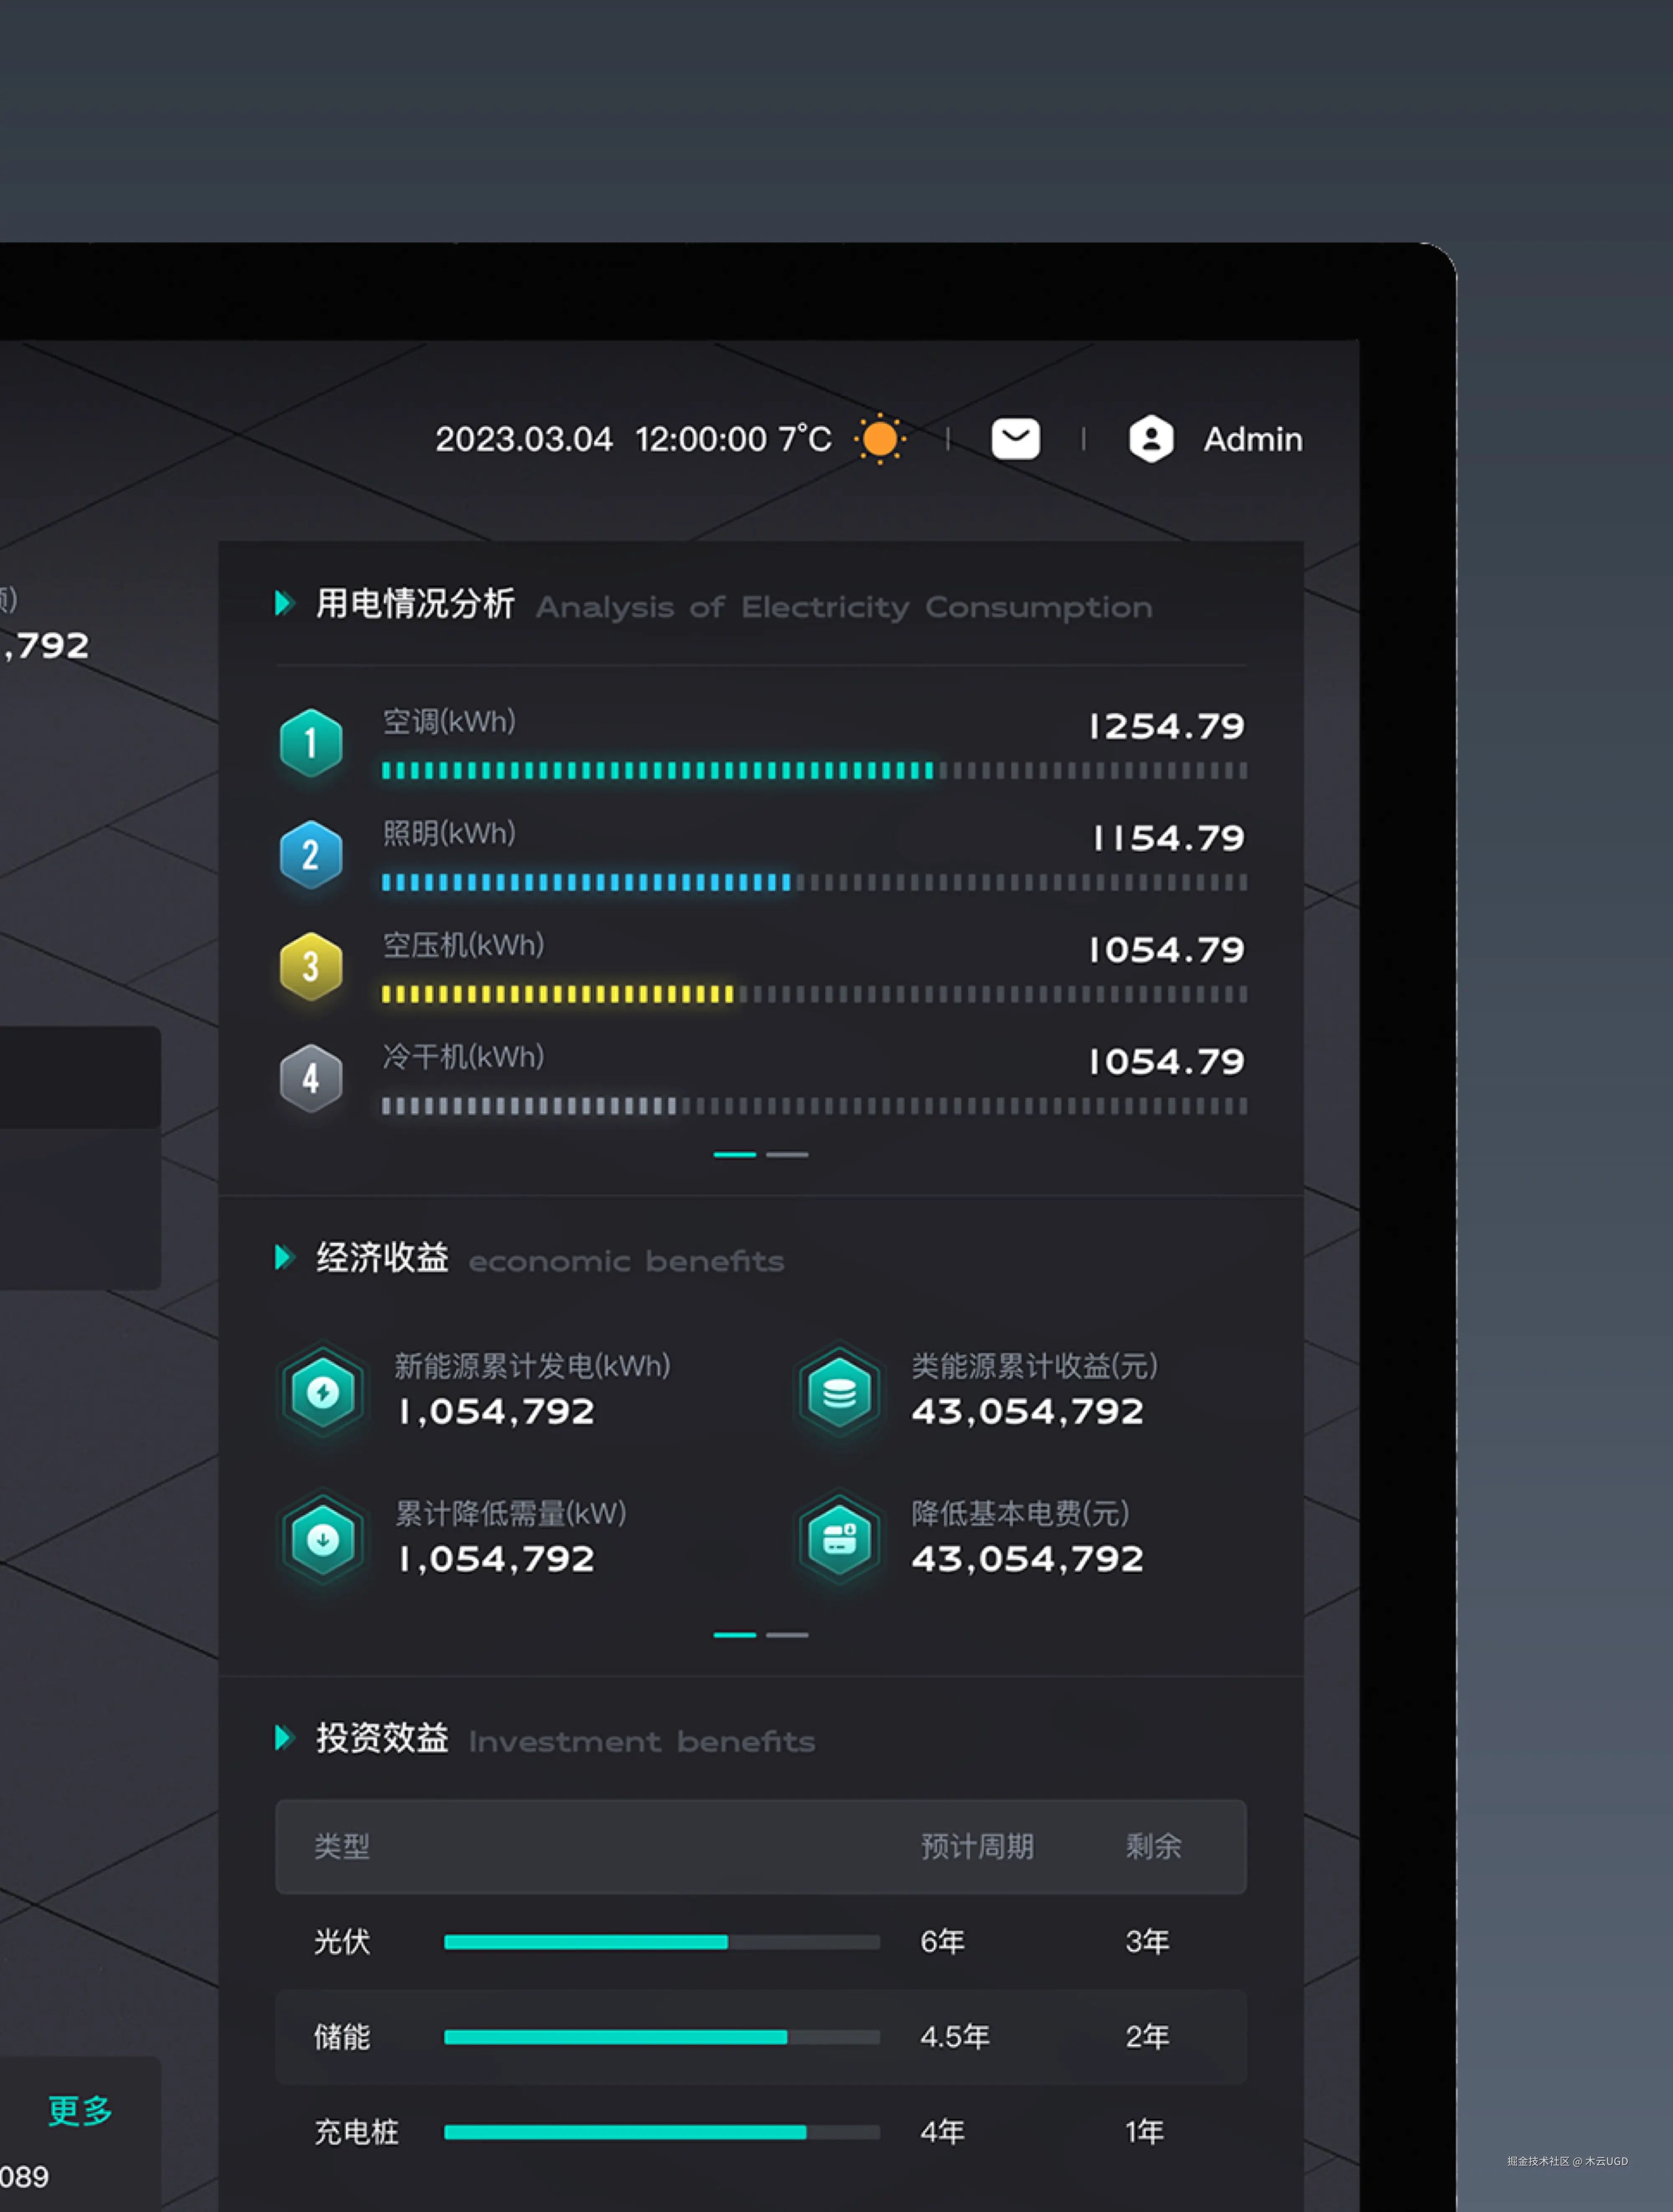Click the 充电桩 investment progress bar
The height and width of the screenshot is (2212, 1673).
[662, 2132]
